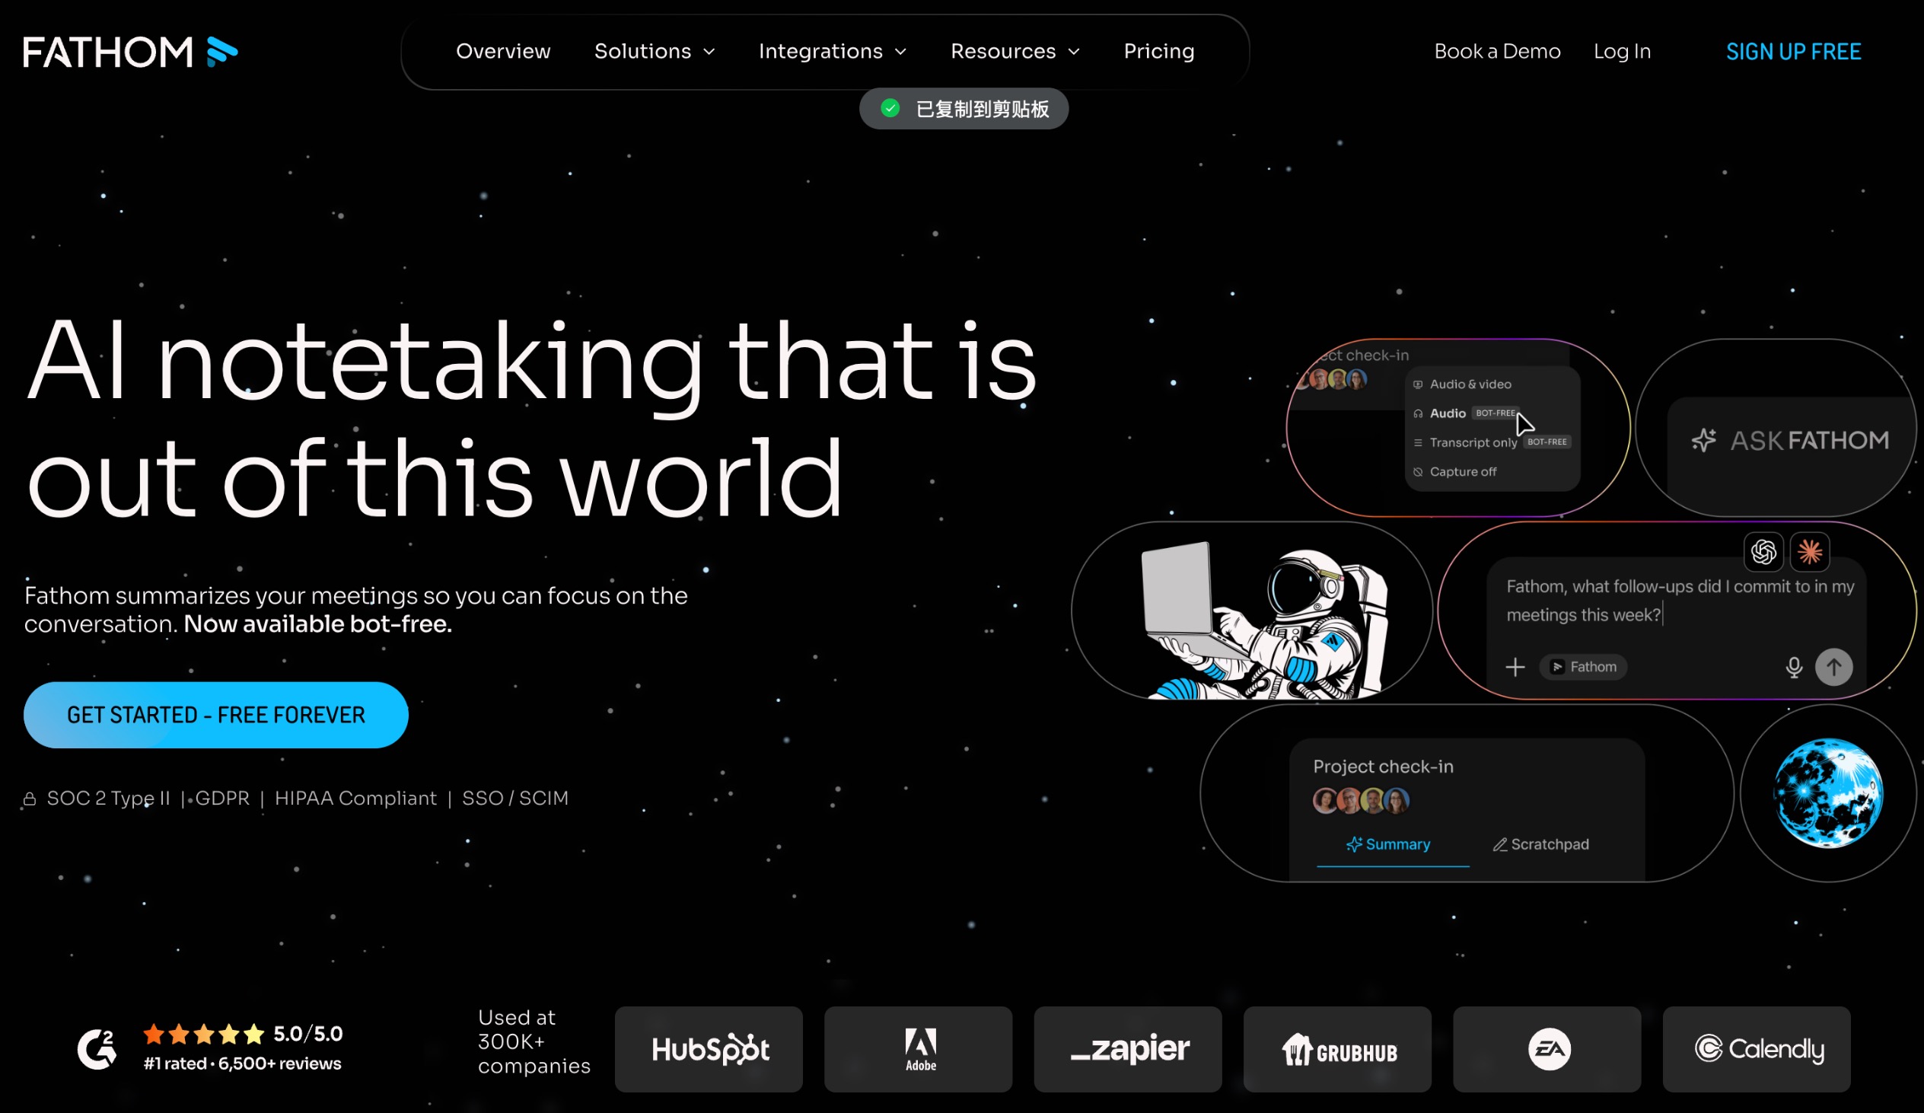Click the Calendly logo tile
This screenshot has height=1113, width=1924.
coord(1757,1049)
